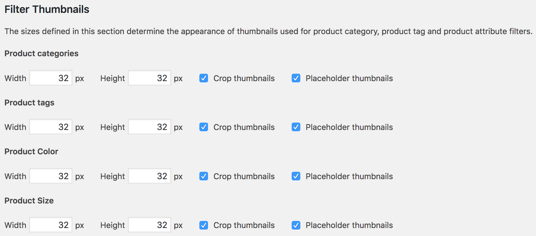This screenshot has height=236, width=536.
Task: Focus the Width field for Product Color
Action: click(x=50, y=176)
